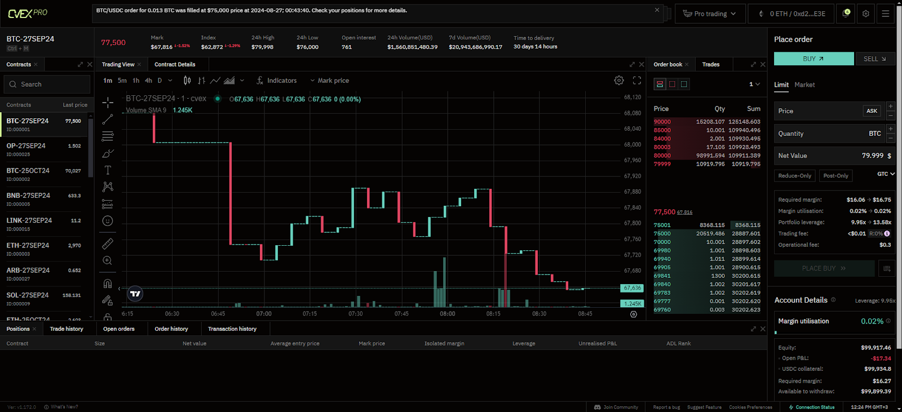
Task: Click the Indicators button
Action: click(276, 81)
